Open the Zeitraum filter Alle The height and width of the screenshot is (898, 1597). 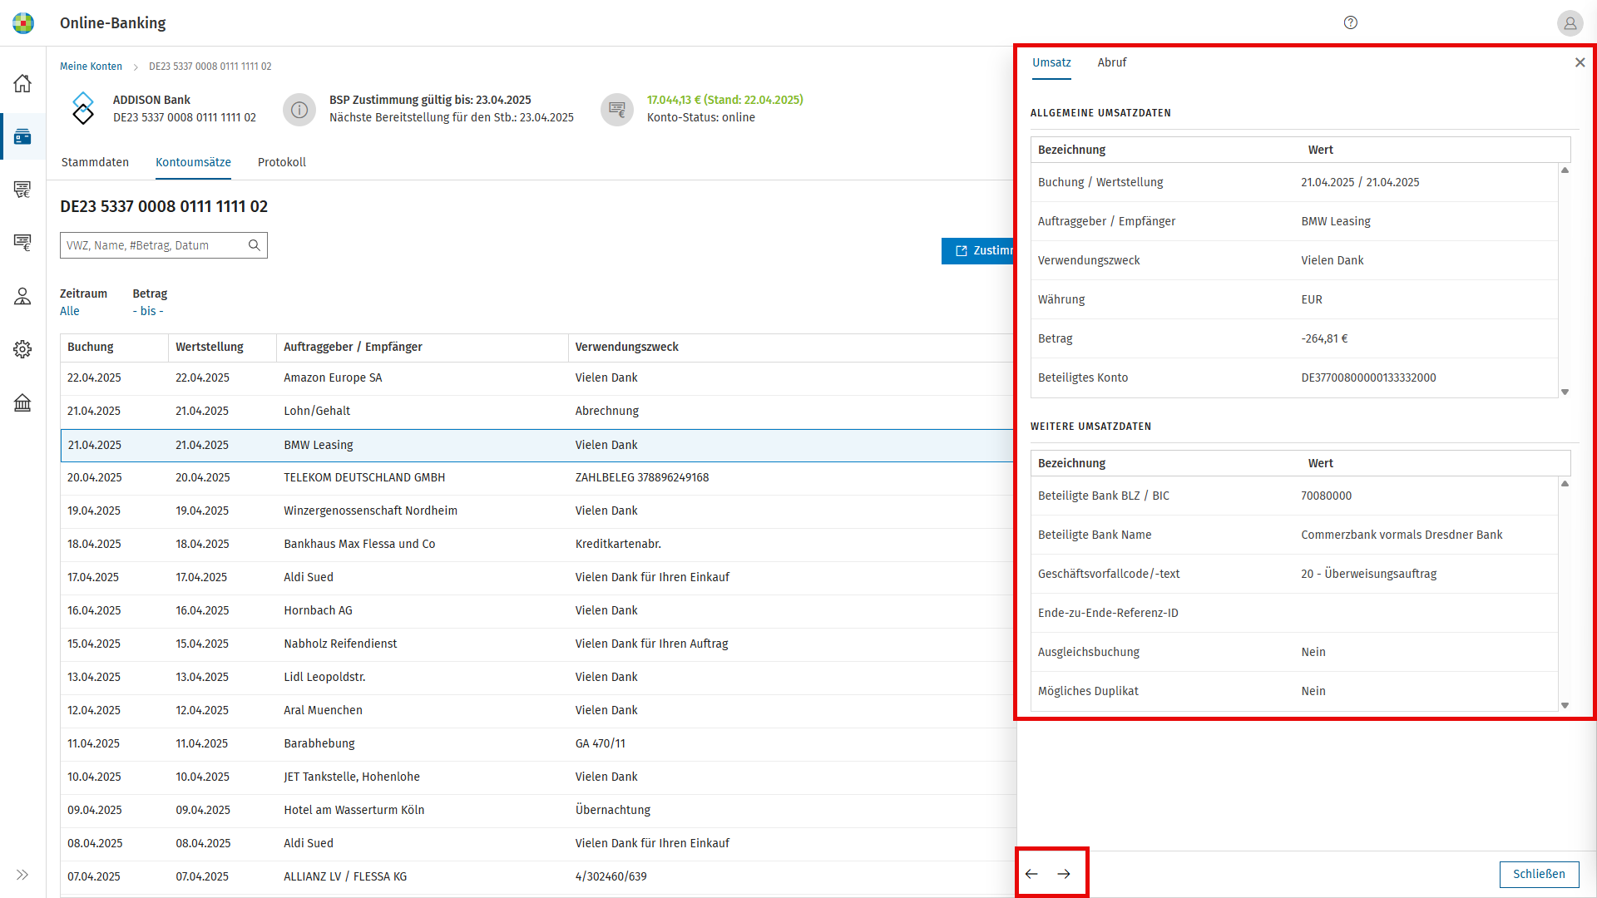[70, 311]
